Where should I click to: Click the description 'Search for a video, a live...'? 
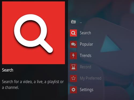pyautogui.click(x=33, y=84)
